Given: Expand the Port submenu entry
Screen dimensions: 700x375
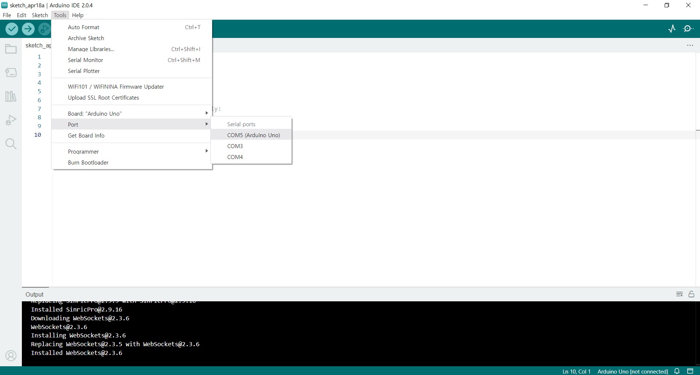Looking at the screenshot, I should click(132, 124).
